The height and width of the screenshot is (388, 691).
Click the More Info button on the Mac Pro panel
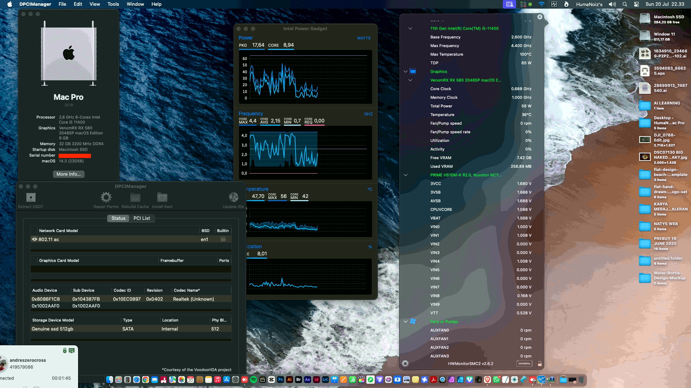tap(68, 174)
